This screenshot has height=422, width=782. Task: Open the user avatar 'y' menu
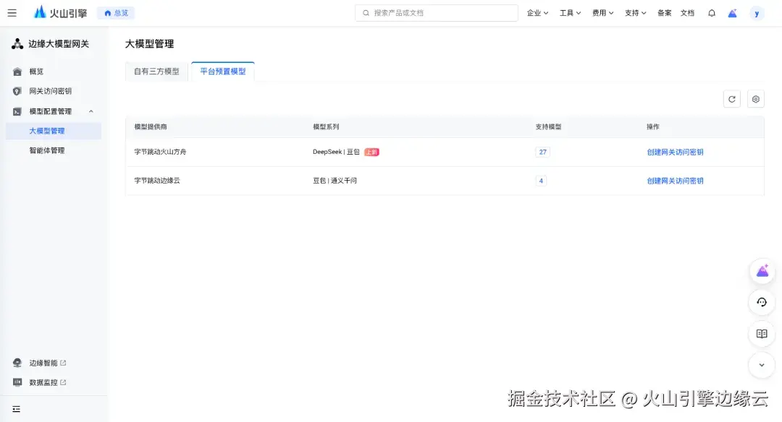pyautogui.click(x=757, y=14)
